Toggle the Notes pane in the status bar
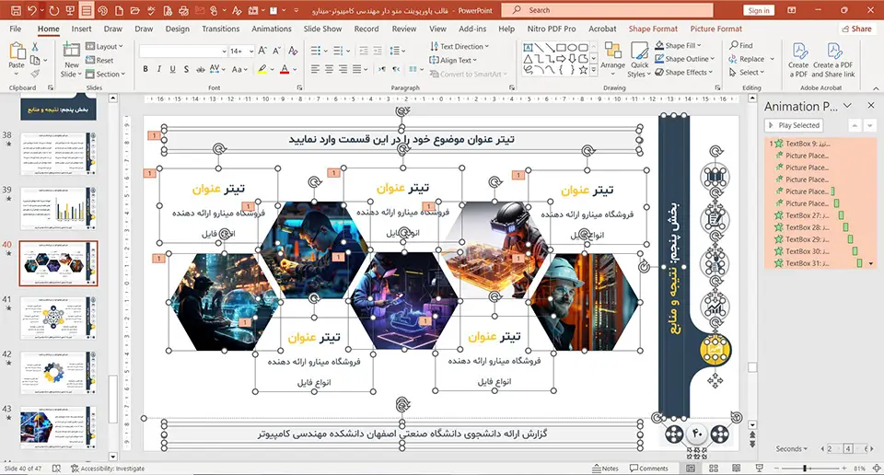The height and width of the screenshot is (475, 884). point(606,469)
